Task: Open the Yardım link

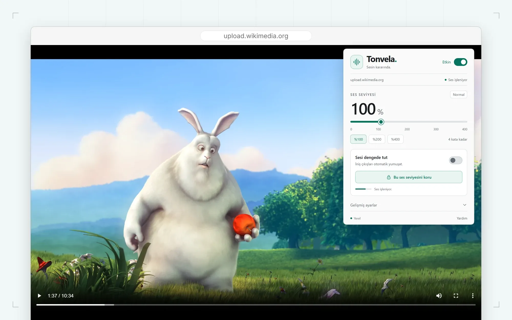Action: pos(462,218)
